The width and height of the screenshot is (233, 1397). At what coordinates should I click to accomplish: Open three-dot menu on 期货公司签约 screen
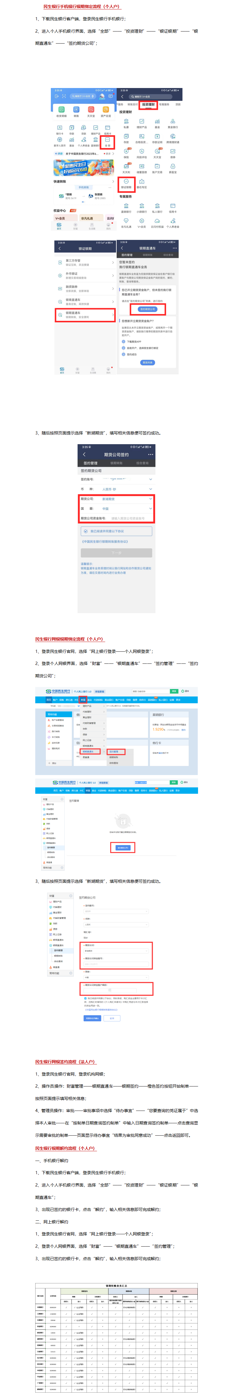point(150,454)
